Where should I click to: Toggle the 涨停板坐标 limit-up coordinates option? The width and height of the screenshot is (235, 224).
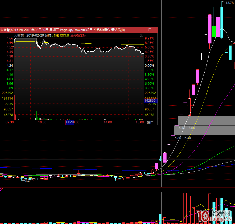(78, 35)
